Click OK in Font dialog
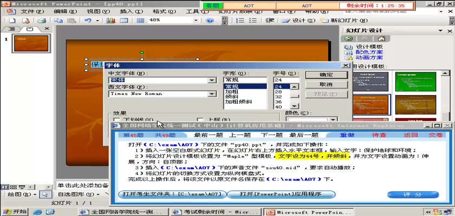 click(327, 75)
